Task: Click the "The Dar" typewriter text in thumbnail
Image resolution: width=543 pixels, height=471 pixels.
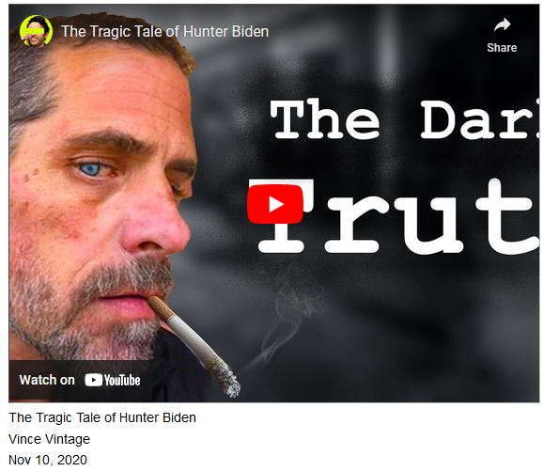Action: coord(405,119)
